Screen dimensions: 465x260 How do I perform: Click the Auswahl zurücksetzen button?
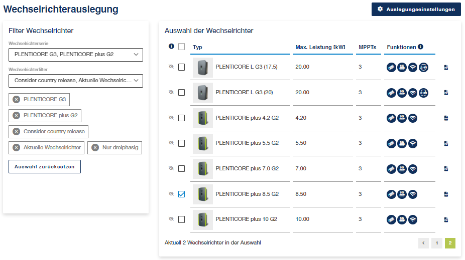click(x=45, y=166)
